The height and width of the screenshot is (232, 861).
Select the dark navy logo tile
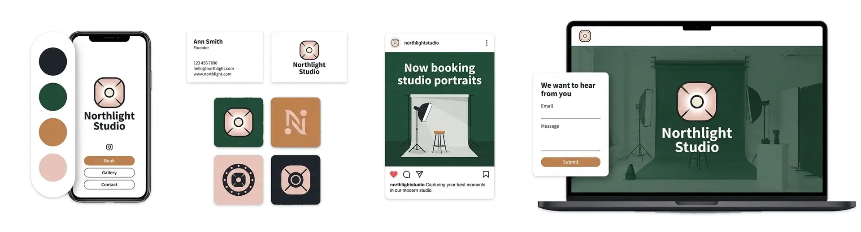(x=296, y=180)
